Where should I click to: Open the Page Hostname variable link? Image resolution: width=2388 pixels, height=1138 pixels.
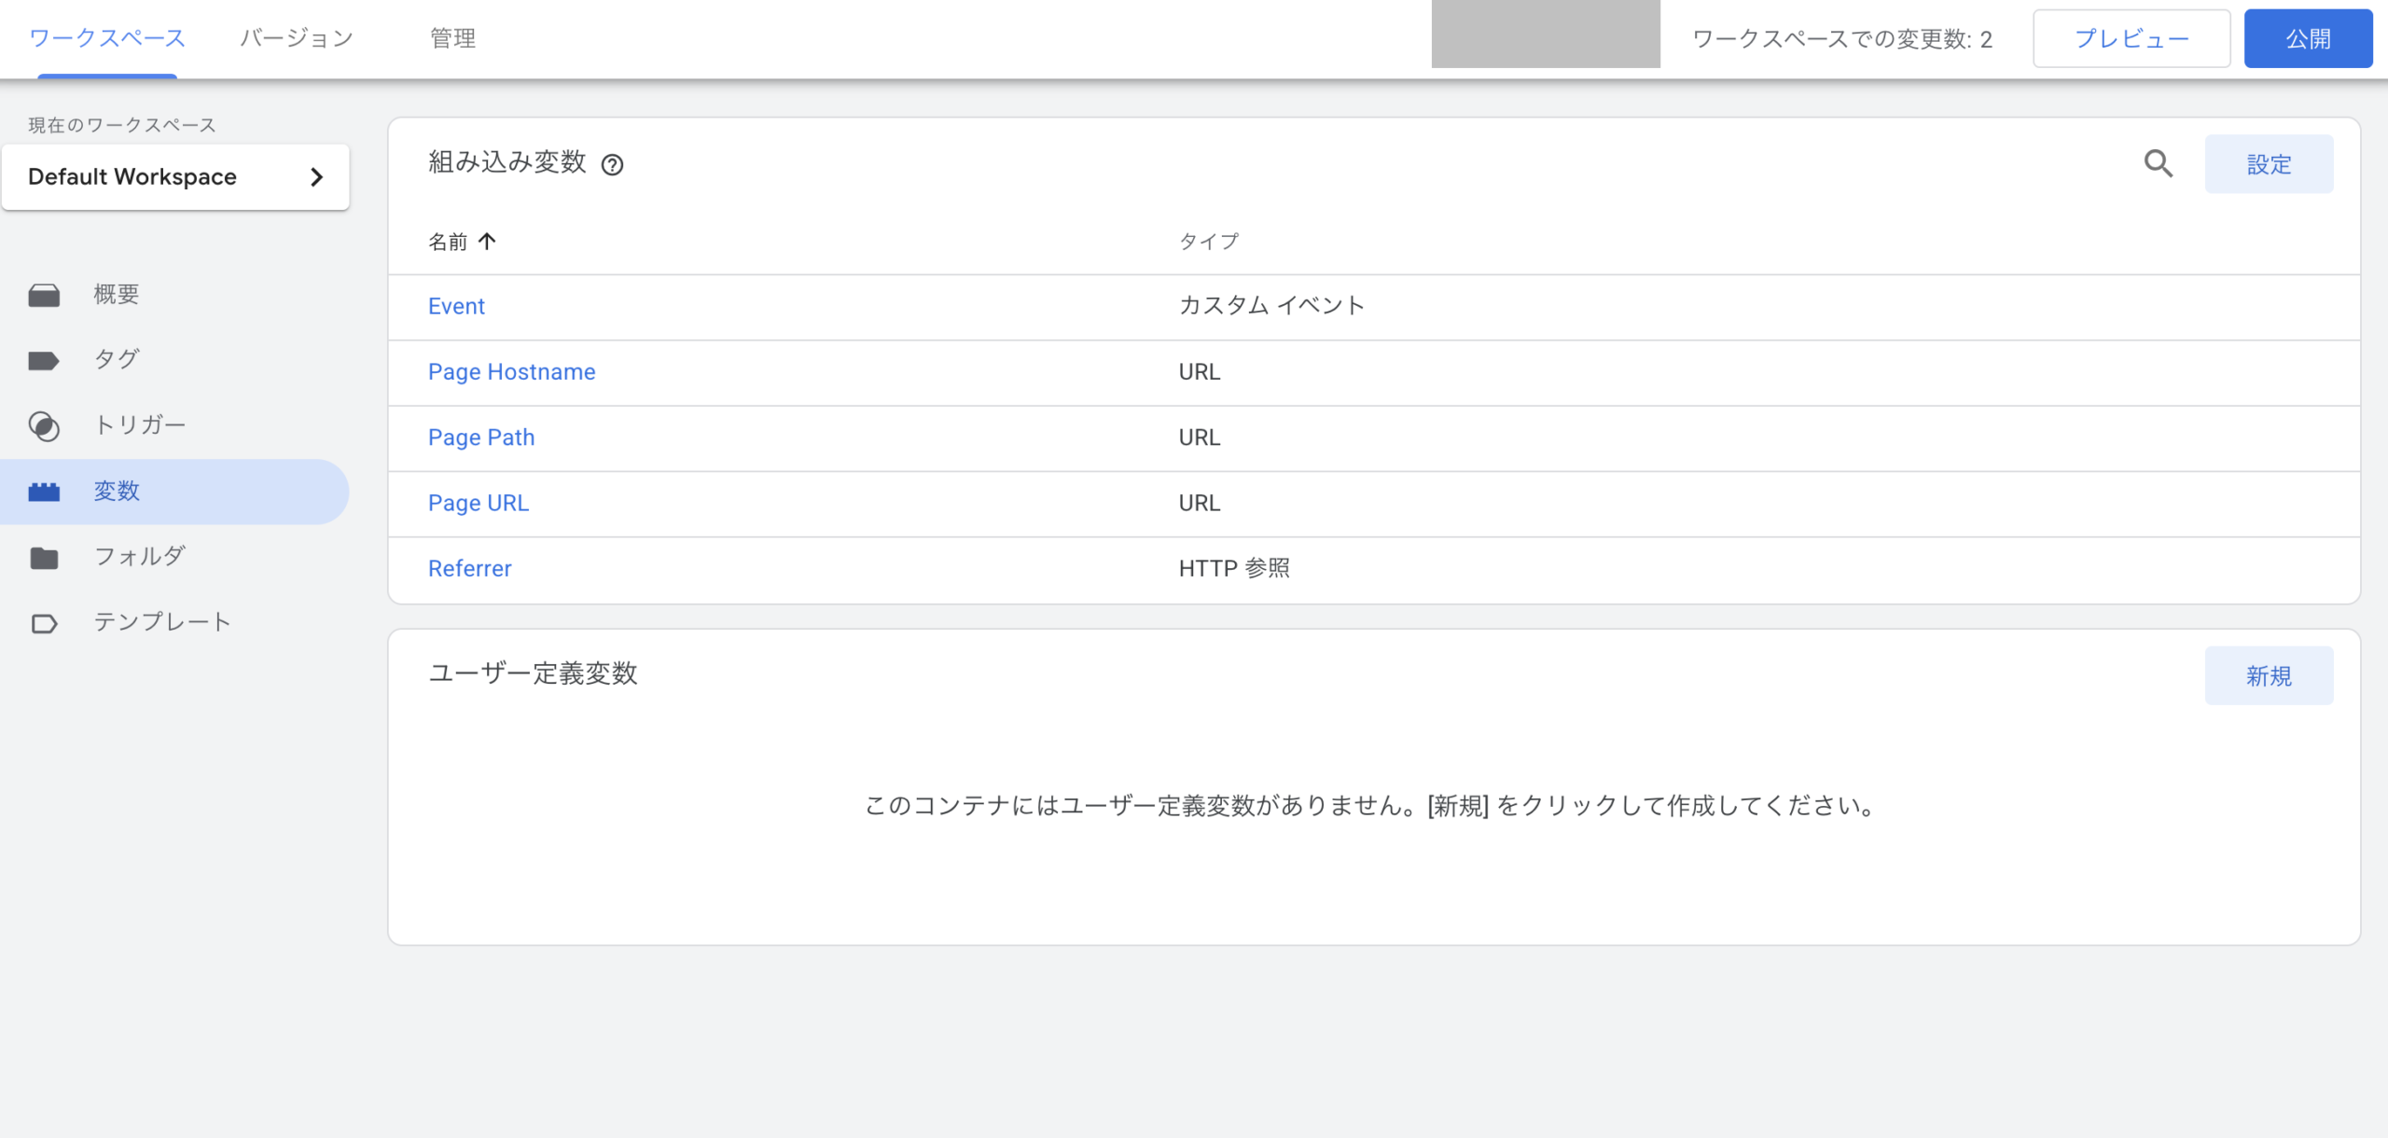pos(511,372)
